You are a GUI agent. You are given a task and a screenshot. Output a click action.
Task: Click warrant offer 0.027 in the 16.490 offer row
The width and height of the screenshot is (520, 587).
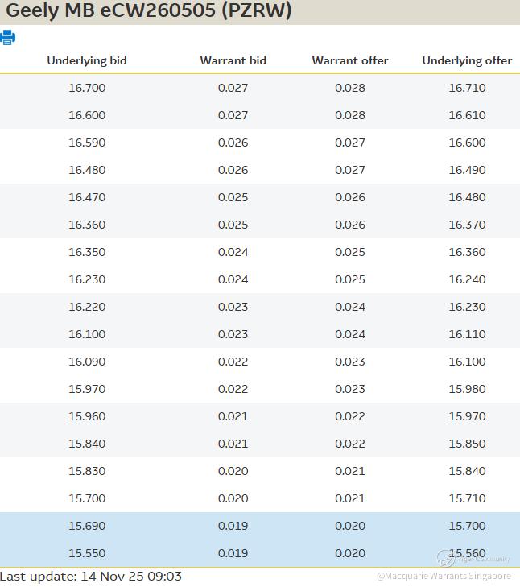[x=350, y=170]
